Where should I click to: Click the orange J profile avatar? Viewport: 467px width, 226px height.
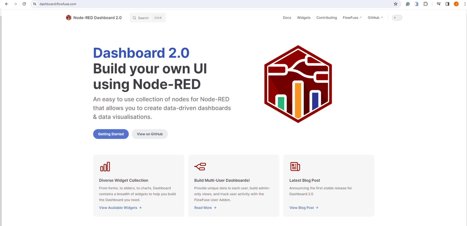click(456, 4)
